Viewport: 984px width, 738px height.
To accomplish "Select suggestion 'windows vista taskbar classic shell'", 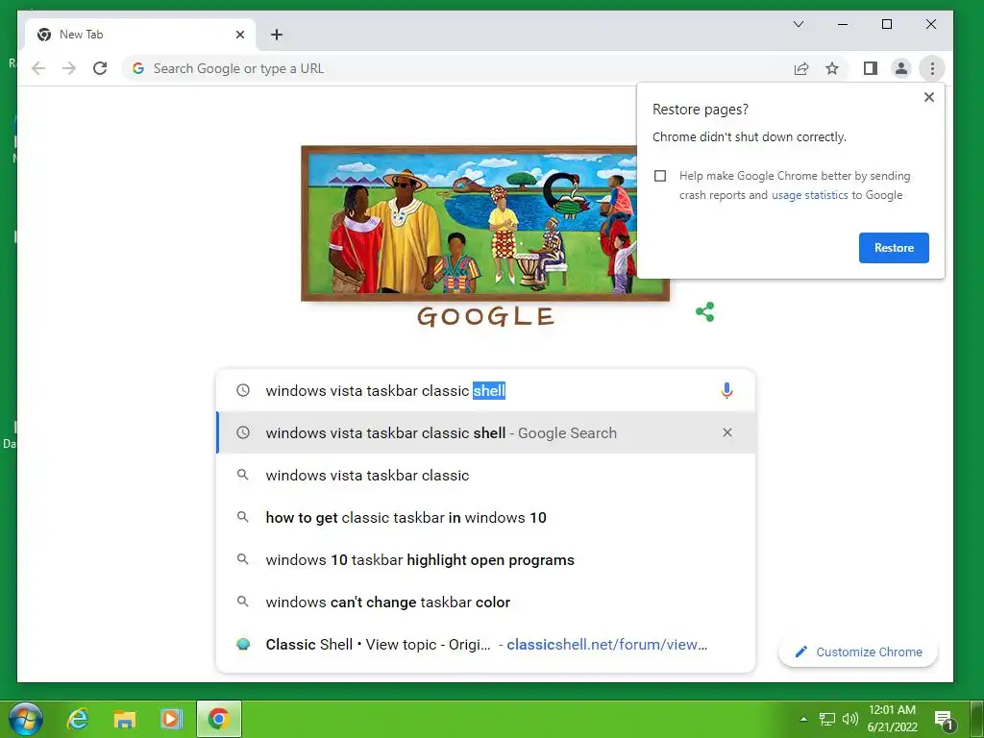I will coord(485,432).
